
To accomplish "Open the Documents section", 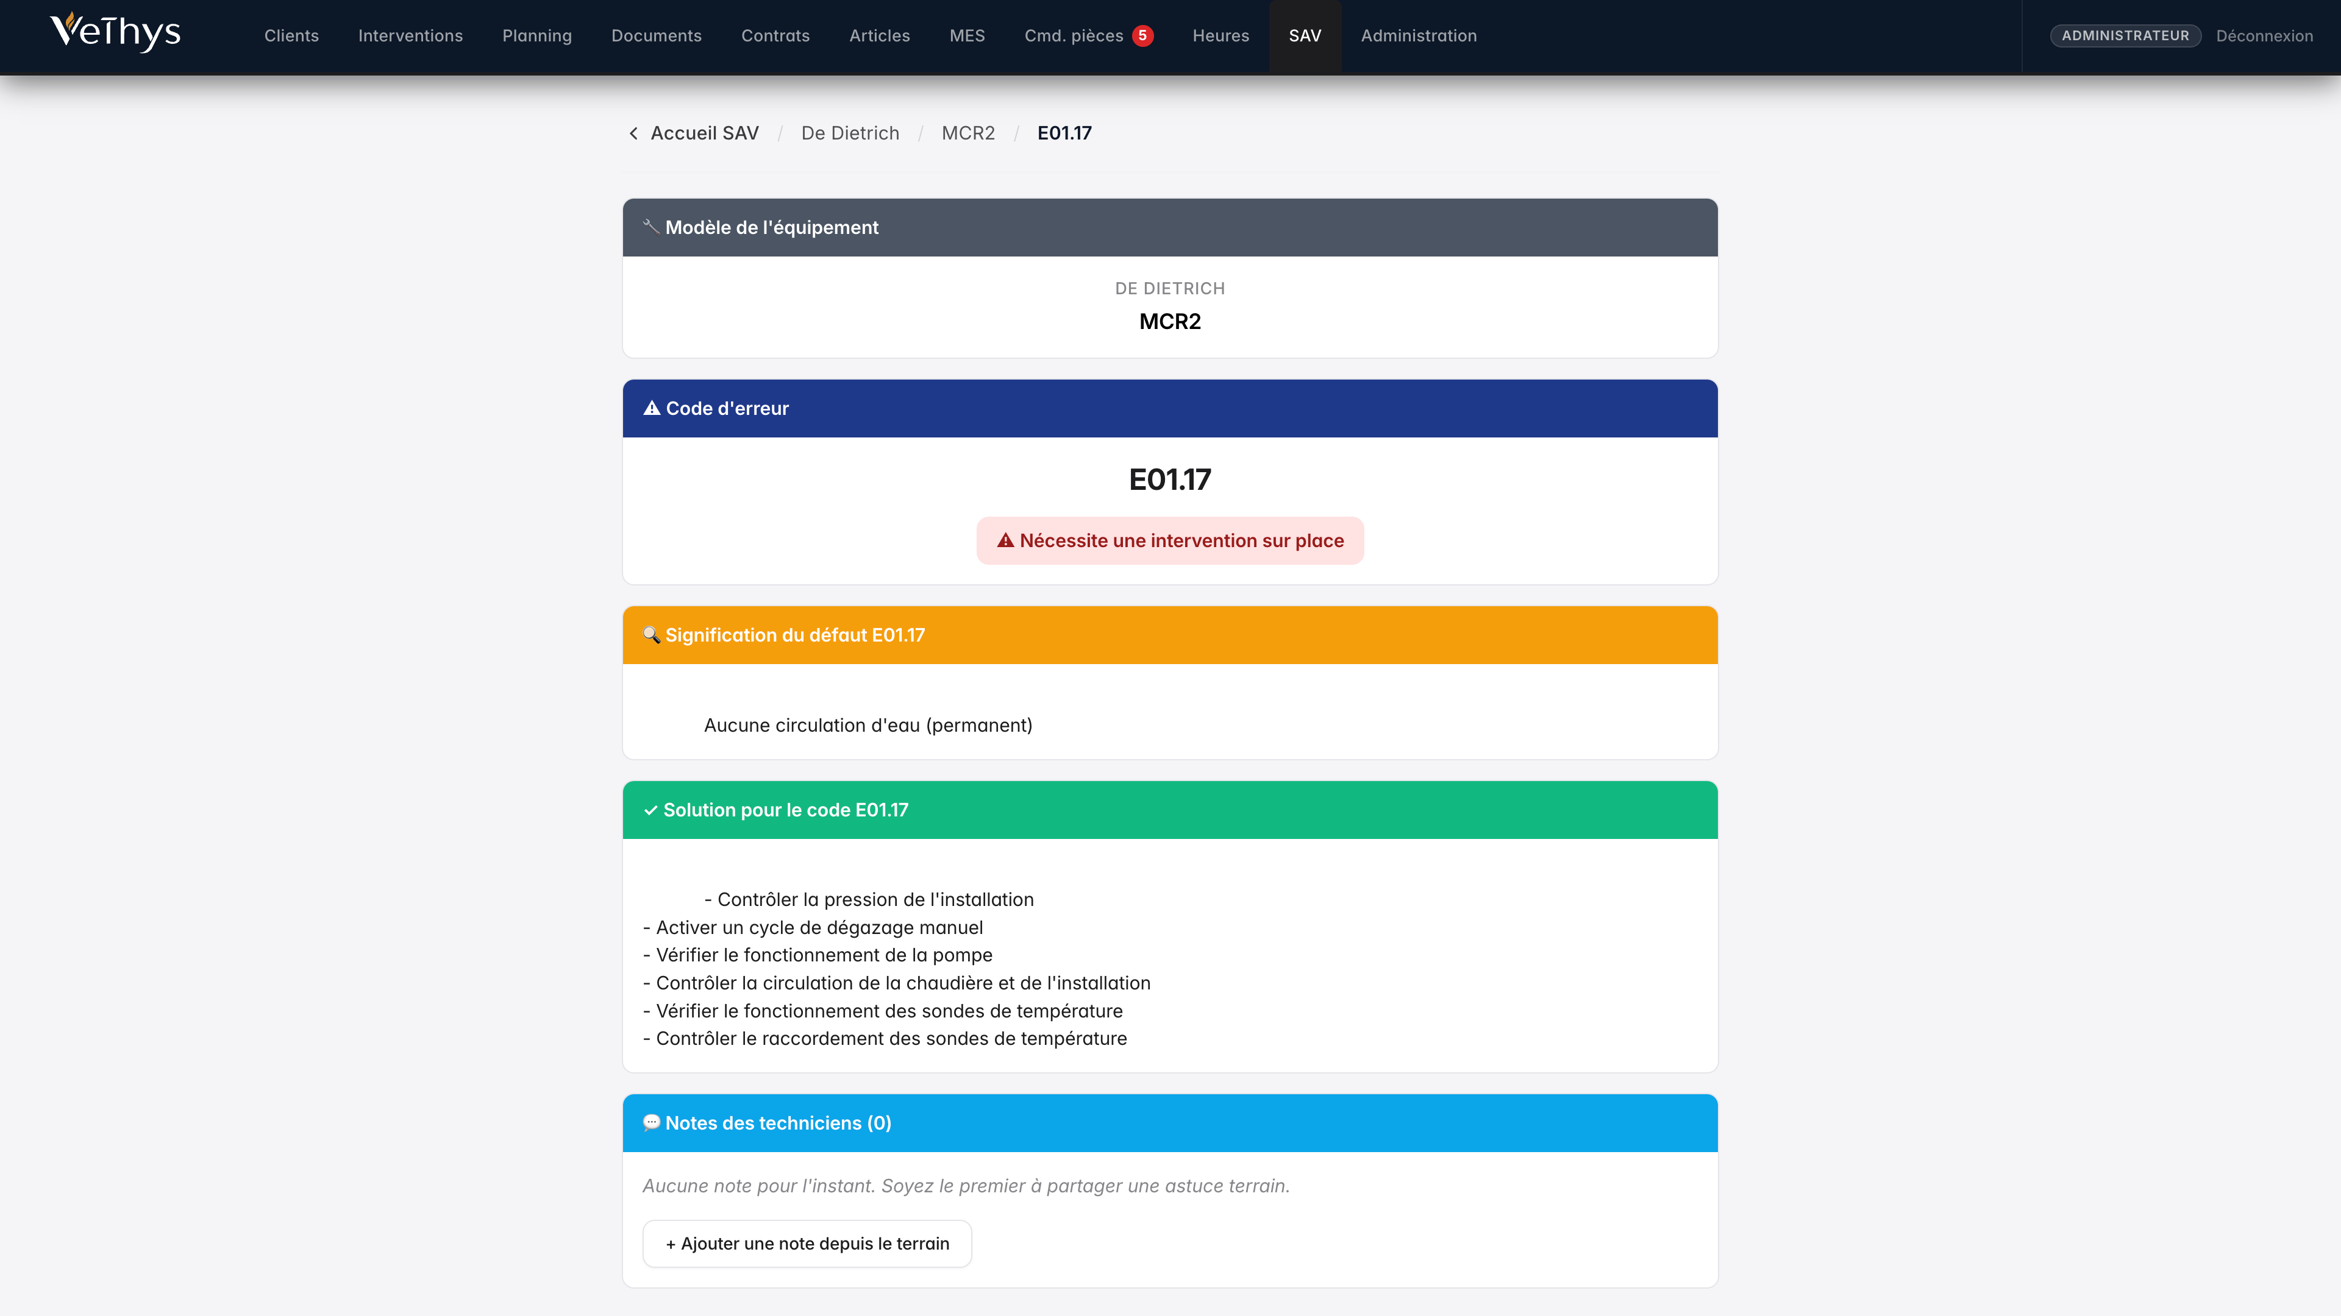I will (x=656, y=35).
